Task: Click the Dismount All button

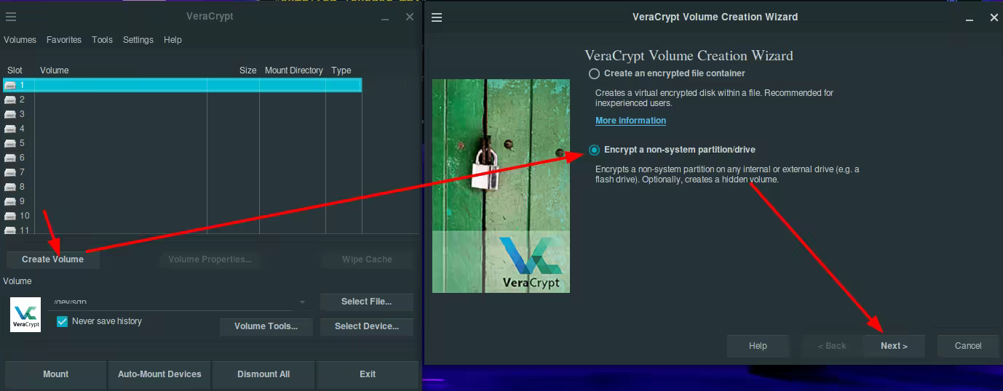Action: 263,374
